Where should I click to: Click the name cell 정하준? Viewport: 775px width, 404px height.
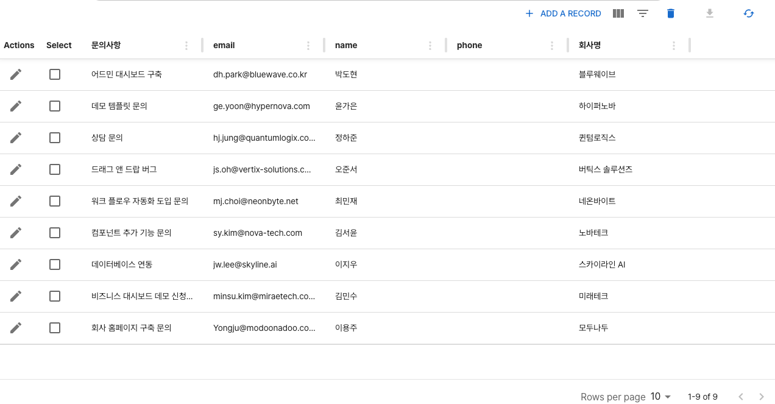click(346, 138)
